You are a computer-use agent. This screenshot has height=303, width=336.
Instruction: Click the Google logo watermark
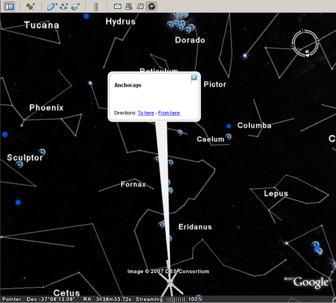pos(311,282)
